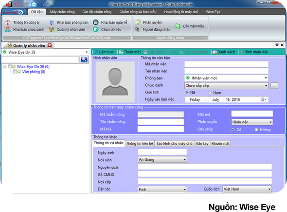Click the Người đăng nhập icon
The width and height of the screenshot is (287, 212).
[138, 29]
